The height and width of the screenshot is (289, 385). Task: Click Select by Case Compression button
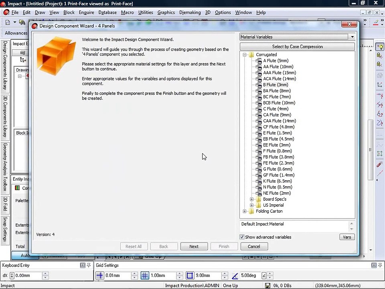(x=297, y=47)
